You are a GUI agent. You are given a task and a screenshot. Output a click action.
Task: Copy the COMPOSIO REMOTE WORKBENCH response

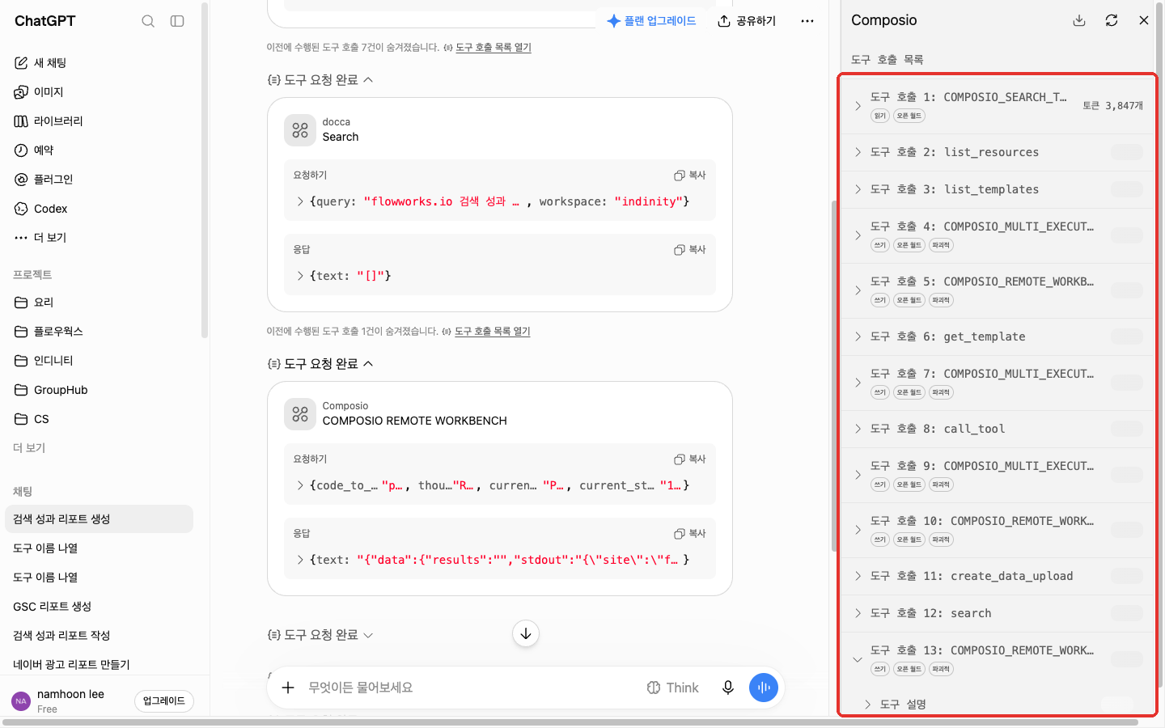(690, 534)
